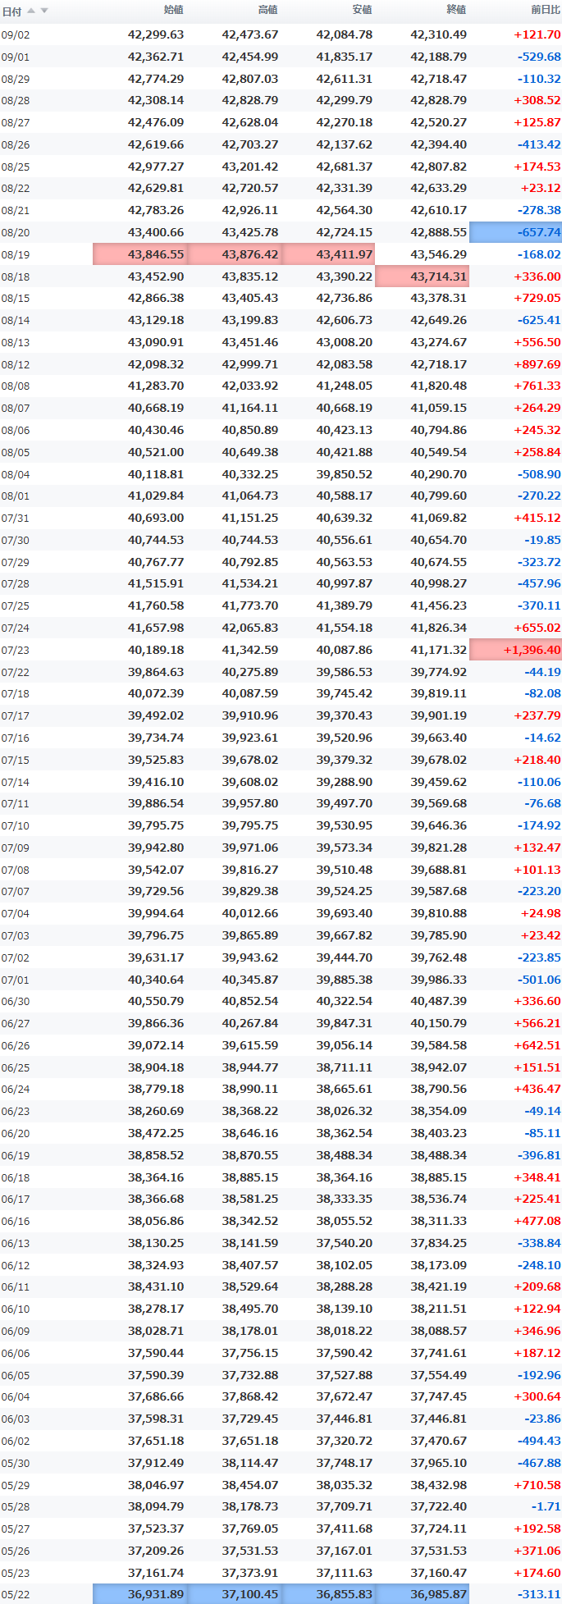Click the change value -1.71
This screenshot has height=1604, width=562.
tap(546, 1506)
